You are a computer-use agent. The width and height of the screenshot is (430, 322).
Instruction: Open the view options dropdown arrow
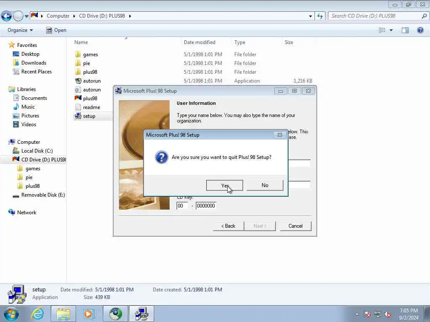click(x=391, y=30)
